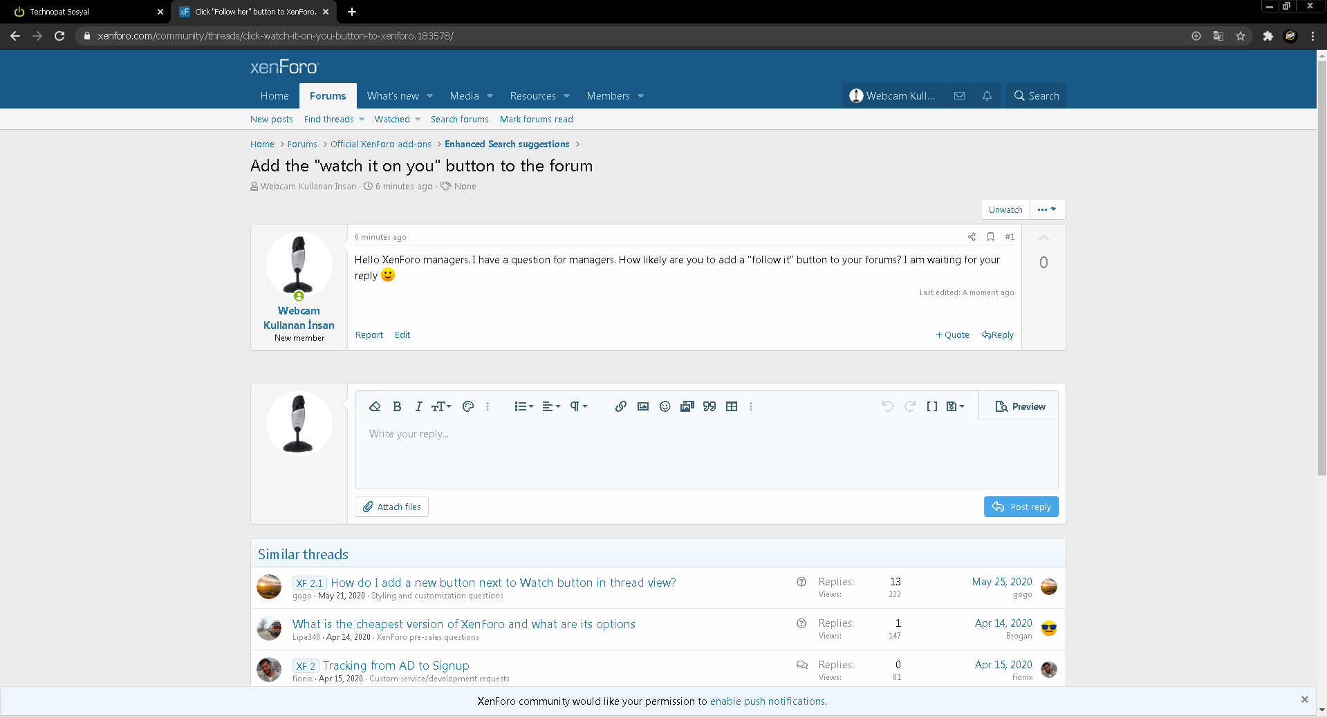
Task: Open the browser extensions puzzle icon
Action: tap(1268, 36)
